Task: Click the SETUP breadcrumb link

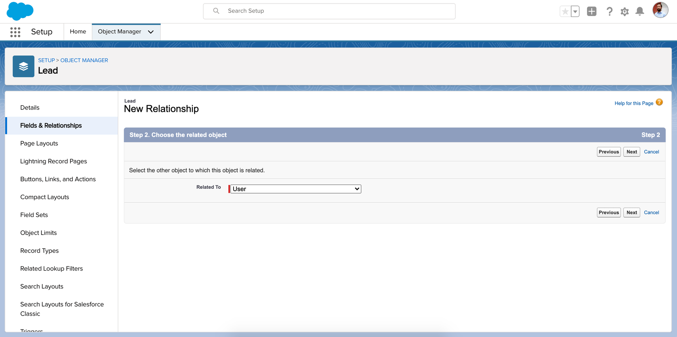Action: click(46, 60)
